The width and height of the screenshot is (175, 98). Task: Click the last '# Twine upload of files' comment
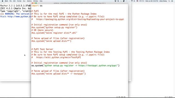[58, 71]
